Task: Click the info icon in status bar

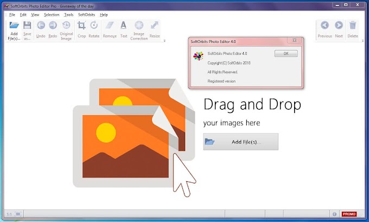Action: tap(334, 214)
